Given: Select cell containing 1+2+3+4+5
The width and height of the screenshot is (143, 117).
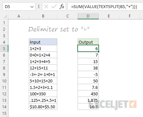Looking at the screenshot, I should click(x=43, y=61).
